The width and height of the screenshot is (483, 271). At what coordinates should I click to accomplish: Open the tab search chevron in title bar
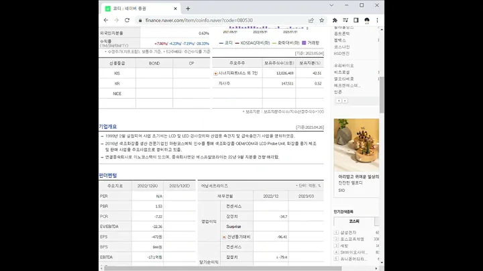[331, 5]
